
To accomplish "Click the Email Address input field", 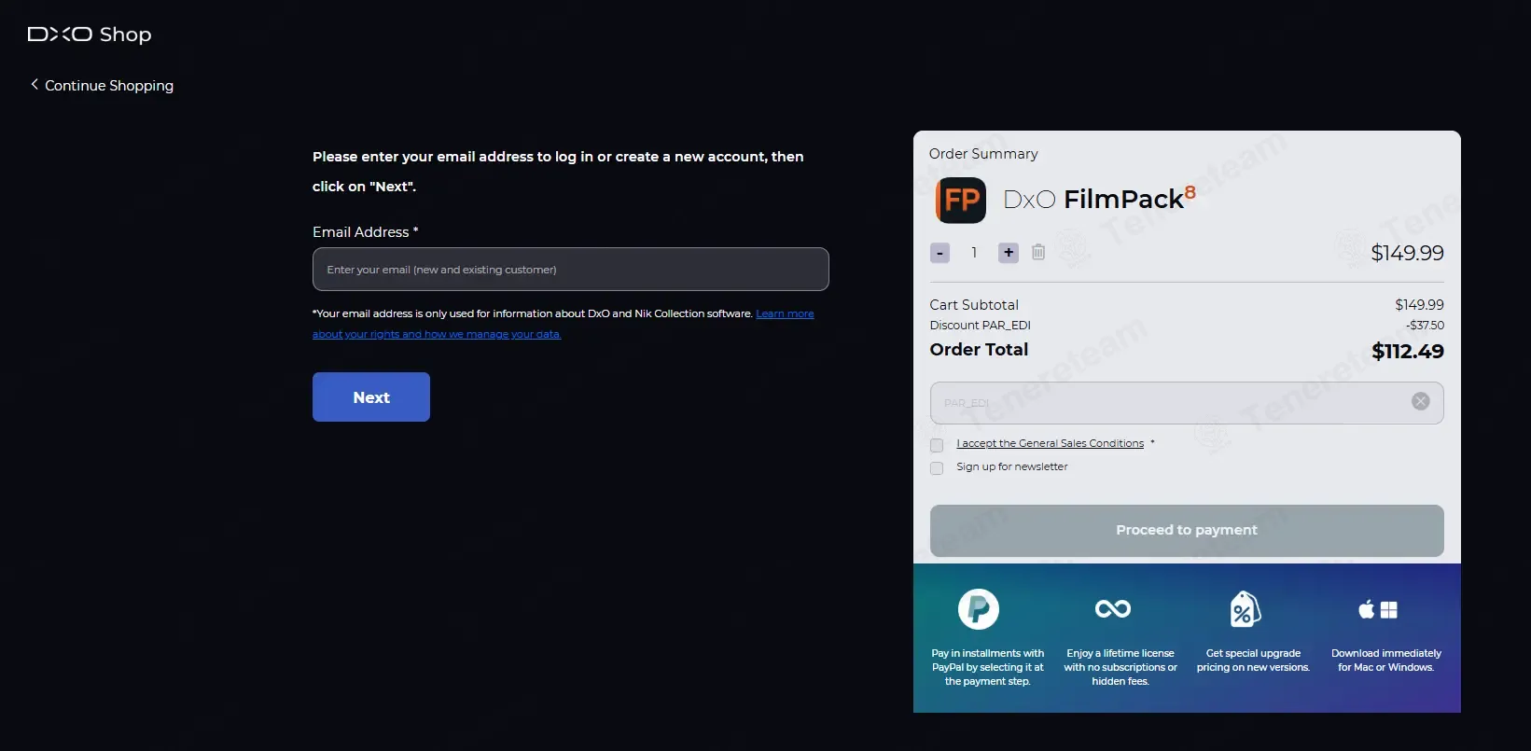I will click(570, 269).
